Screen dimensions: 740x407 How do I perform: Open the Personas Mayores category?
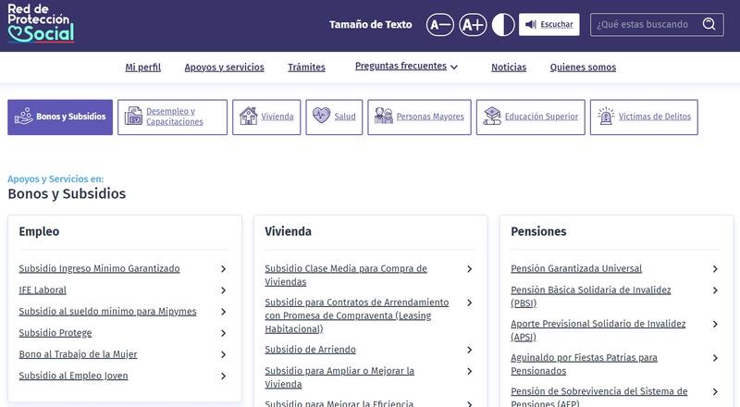(419, 117)
